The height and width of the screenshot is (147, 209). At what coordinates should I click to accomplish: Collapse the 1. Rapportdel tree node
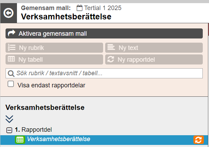coord(9,130)
